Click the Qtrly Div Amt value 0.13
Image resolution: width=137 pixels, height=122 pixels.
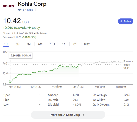pos(126,104)
